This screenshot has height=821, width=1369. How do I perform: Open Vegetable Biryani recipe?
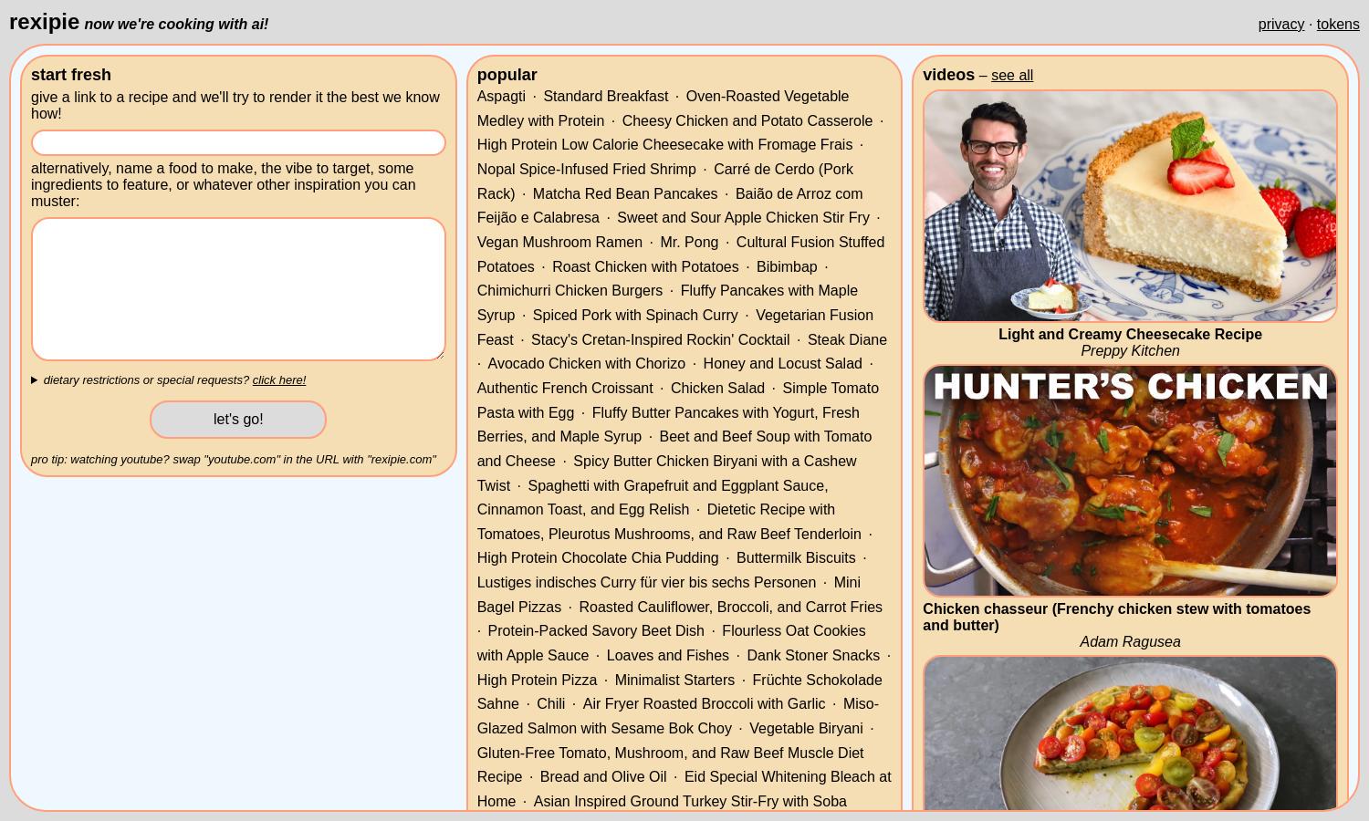click(x=806, y=729)
